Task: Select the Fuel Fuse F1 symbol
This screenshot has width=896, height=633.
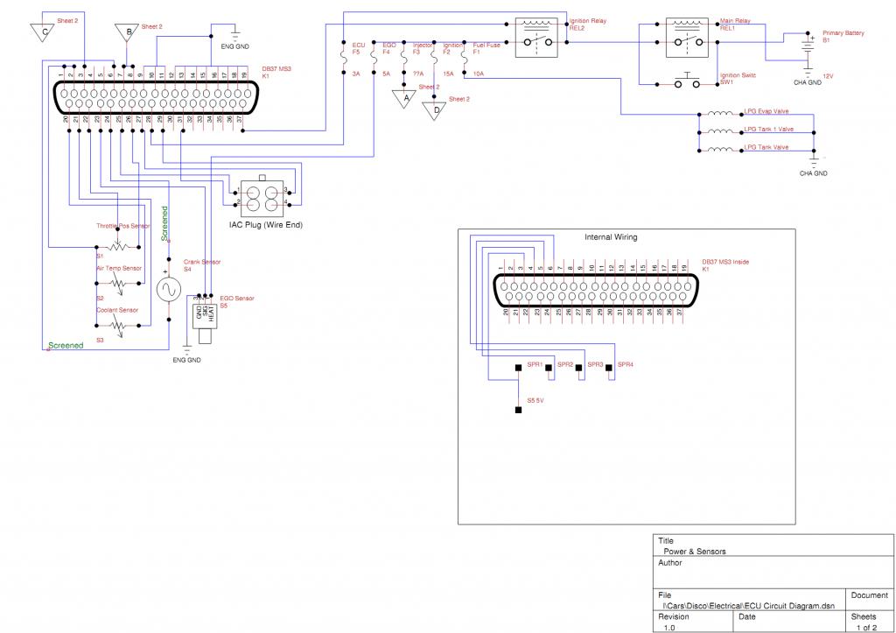Action: coord(464,61)
